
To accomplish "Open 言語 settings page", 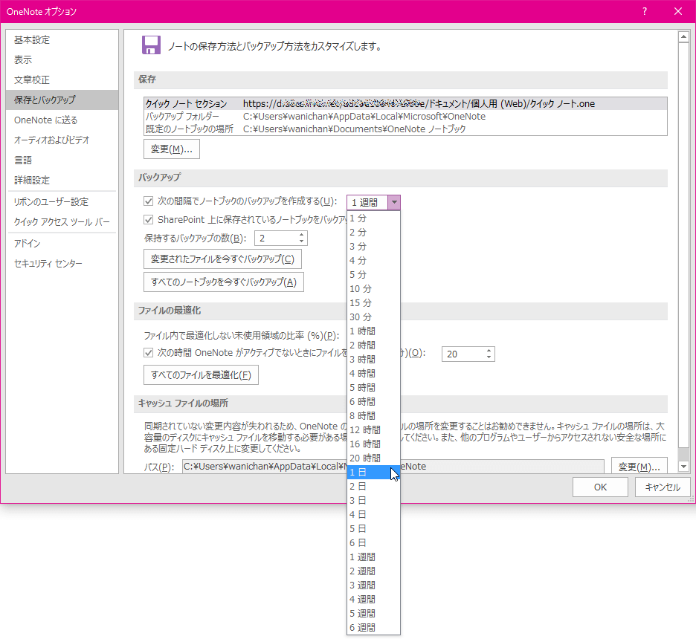I will click(62, 160).
